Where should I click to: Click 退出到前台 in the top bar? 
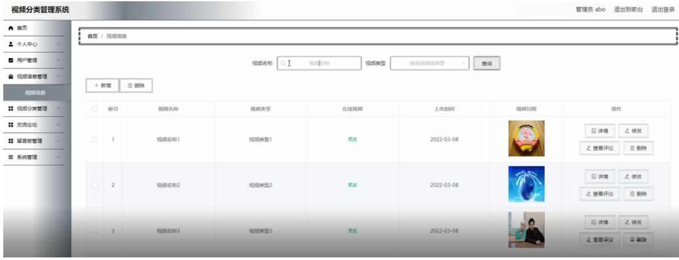click(628, 10)
